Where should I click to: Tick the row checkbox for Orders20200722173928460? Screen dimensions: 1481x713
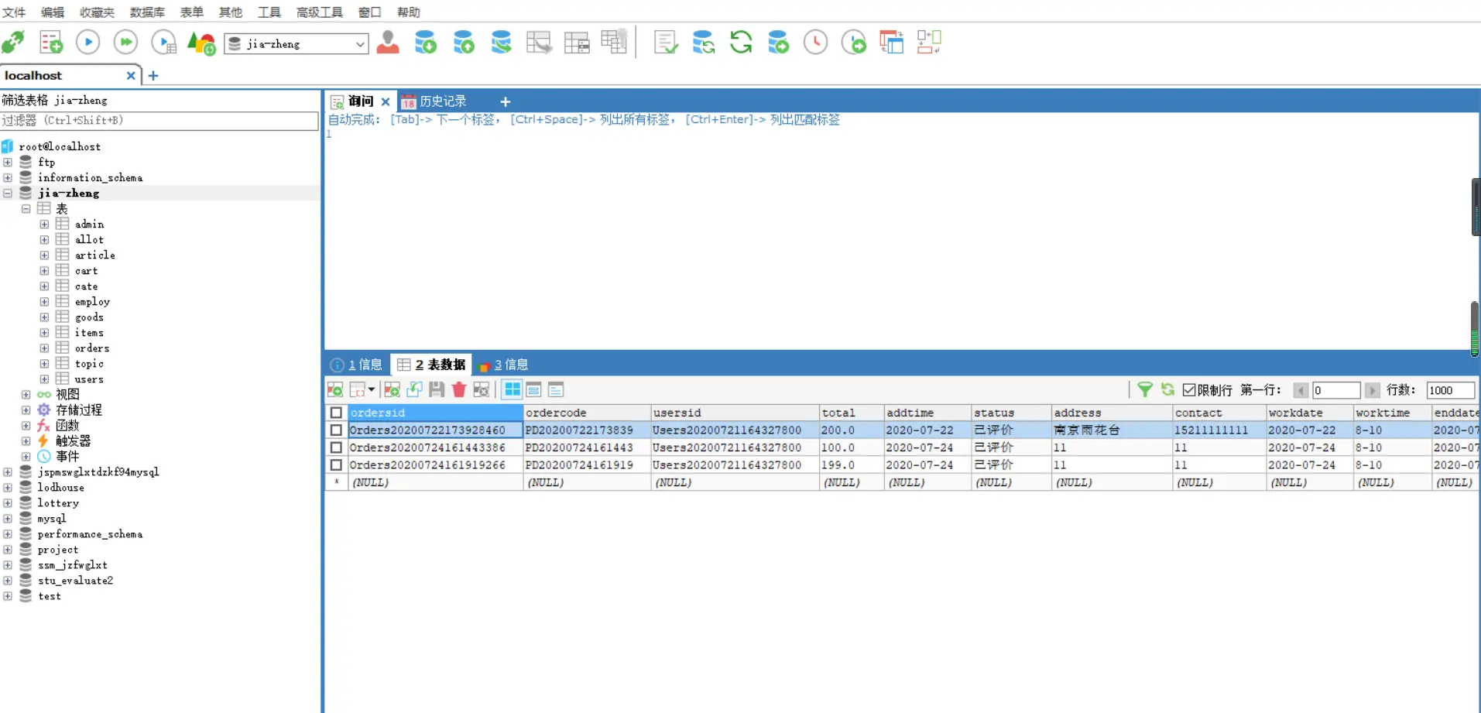point(336,430)
